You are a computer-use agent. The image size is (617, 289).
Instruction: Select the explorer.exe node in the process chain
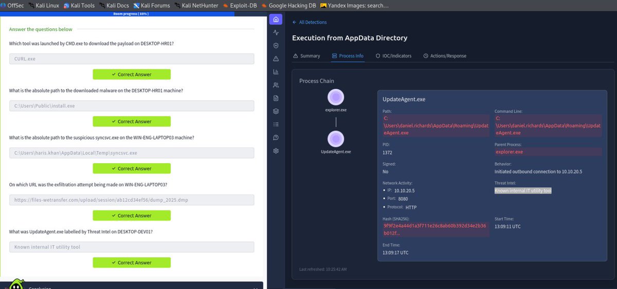point(335,97)
